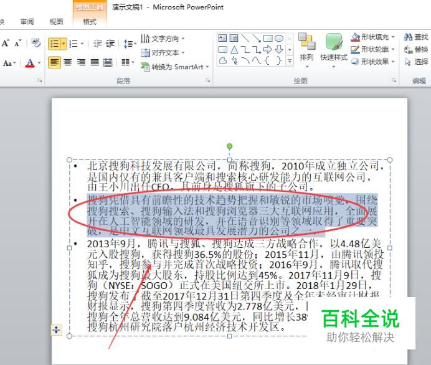431x365 pixels.
Task: Open the bullet style dropdown arrow
Action: click(x=64, y=44)
